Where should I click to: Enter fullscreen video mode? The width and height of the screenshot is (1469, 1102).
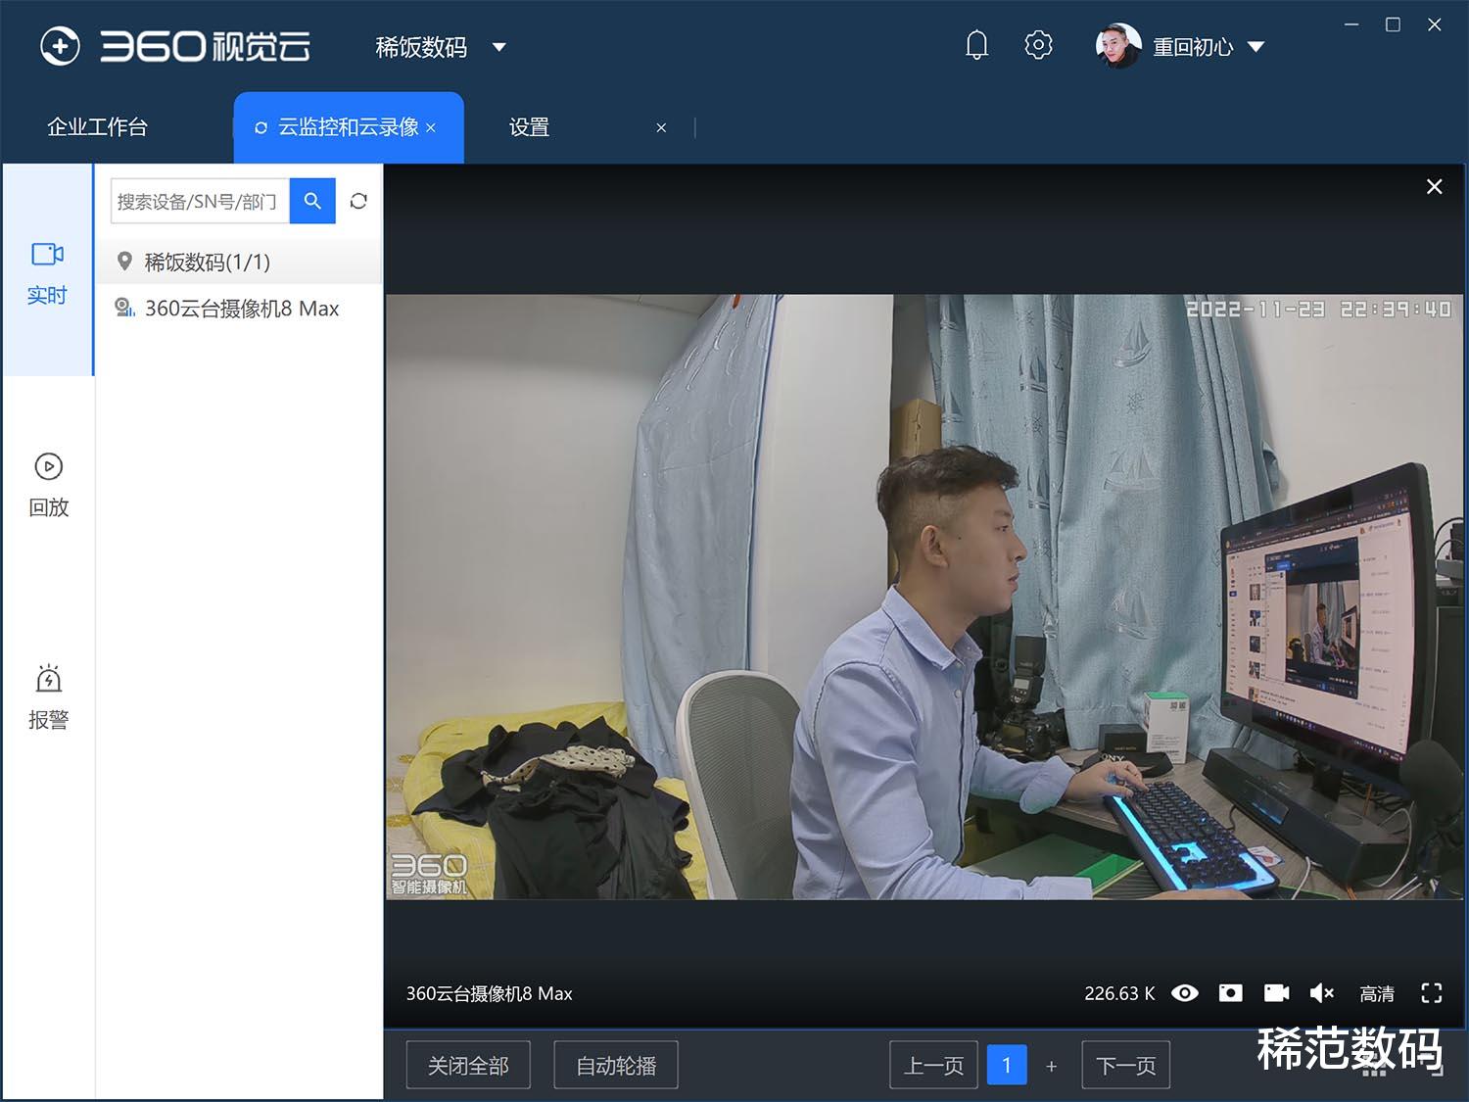tap(1432, 993)
